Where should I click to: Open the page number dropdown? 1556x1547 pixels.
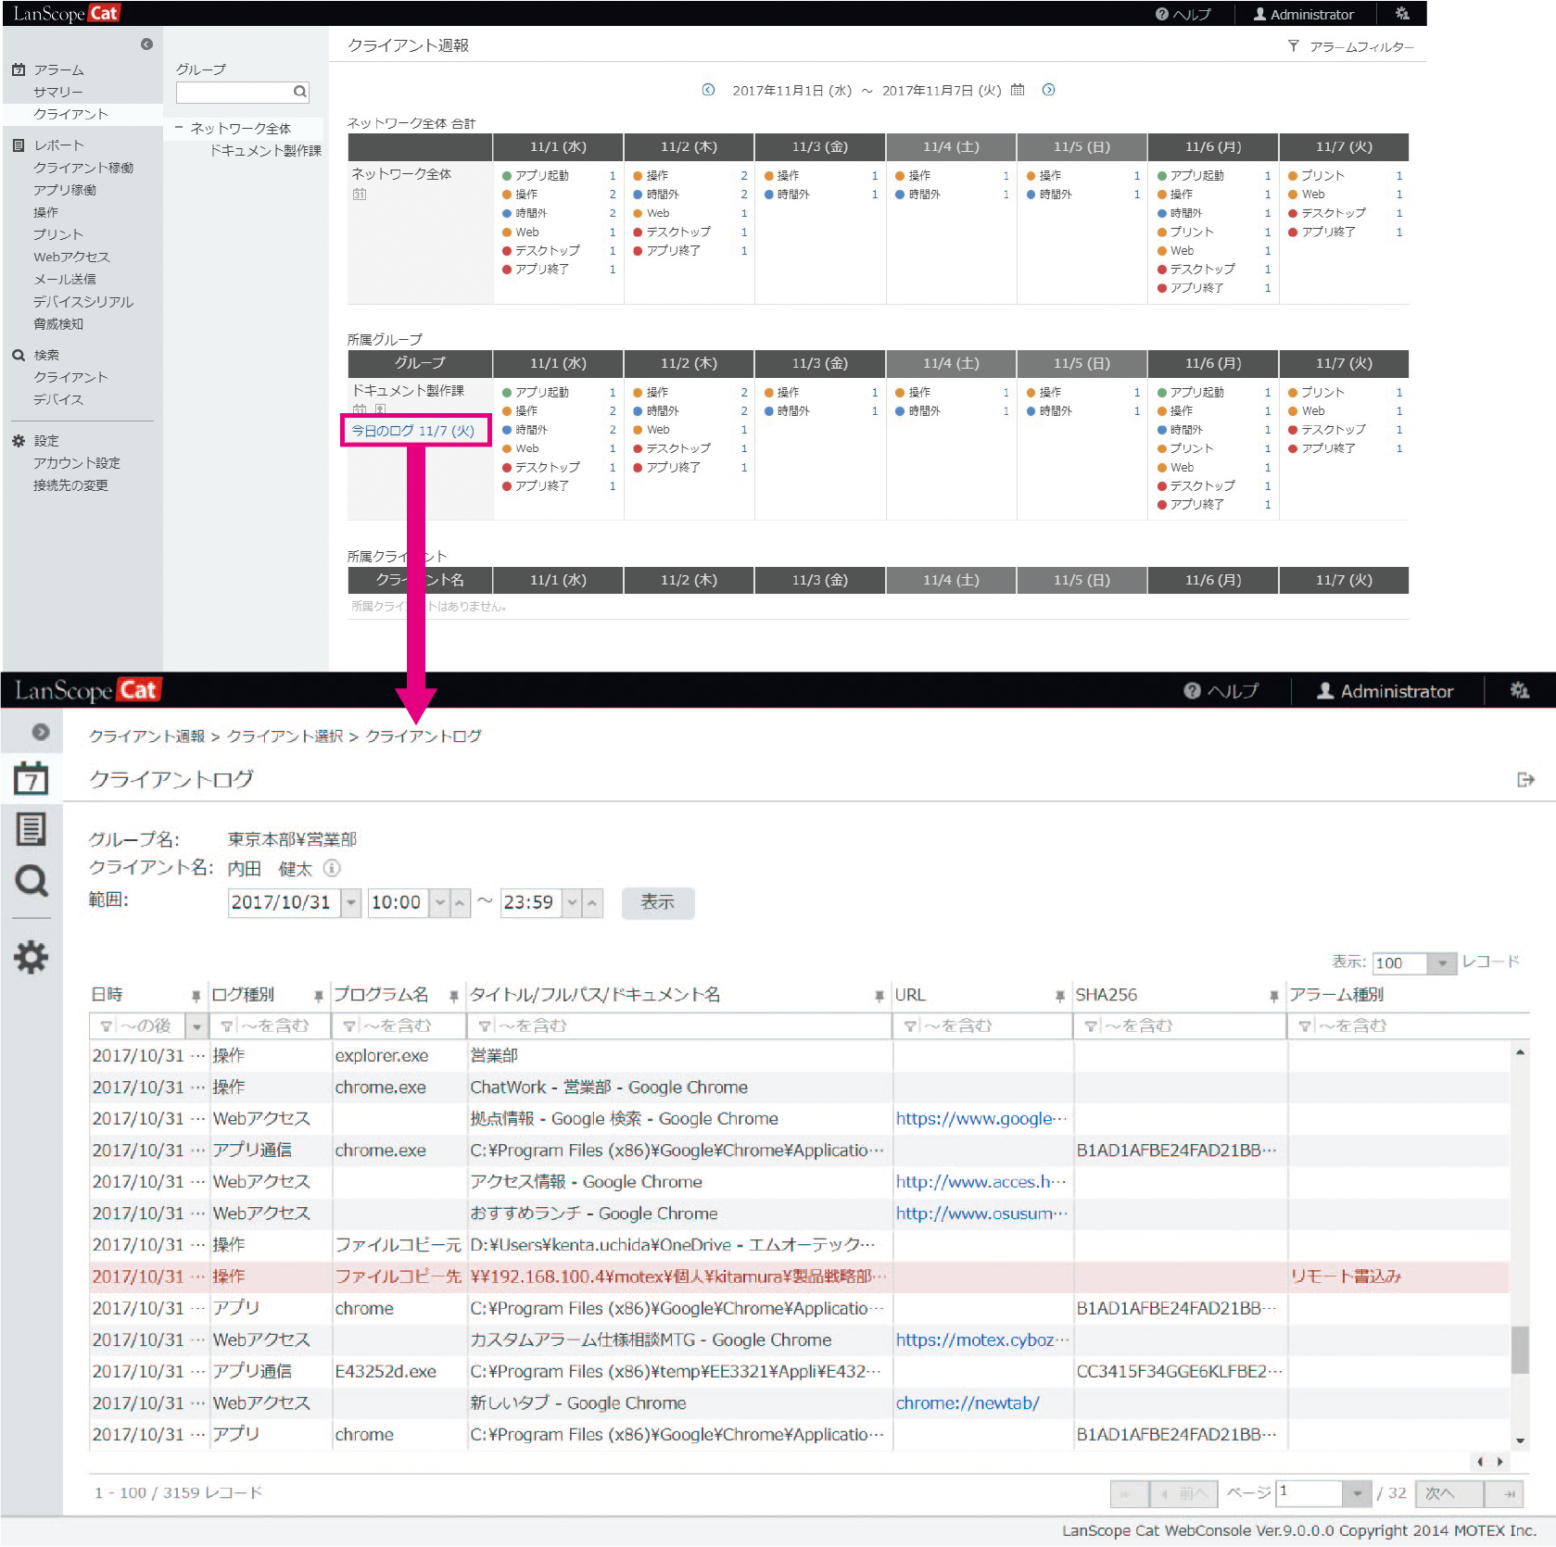1356,1493
